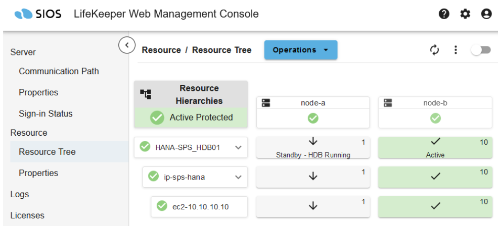Viewport: 498px width, 226px height.
Task: Click the node-a server icon
Action: point(266,103)
